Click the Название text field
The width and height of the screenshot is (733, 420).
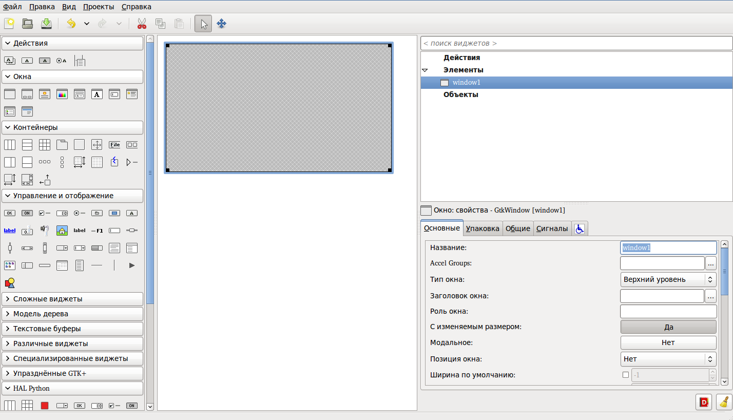coord(668,247)
